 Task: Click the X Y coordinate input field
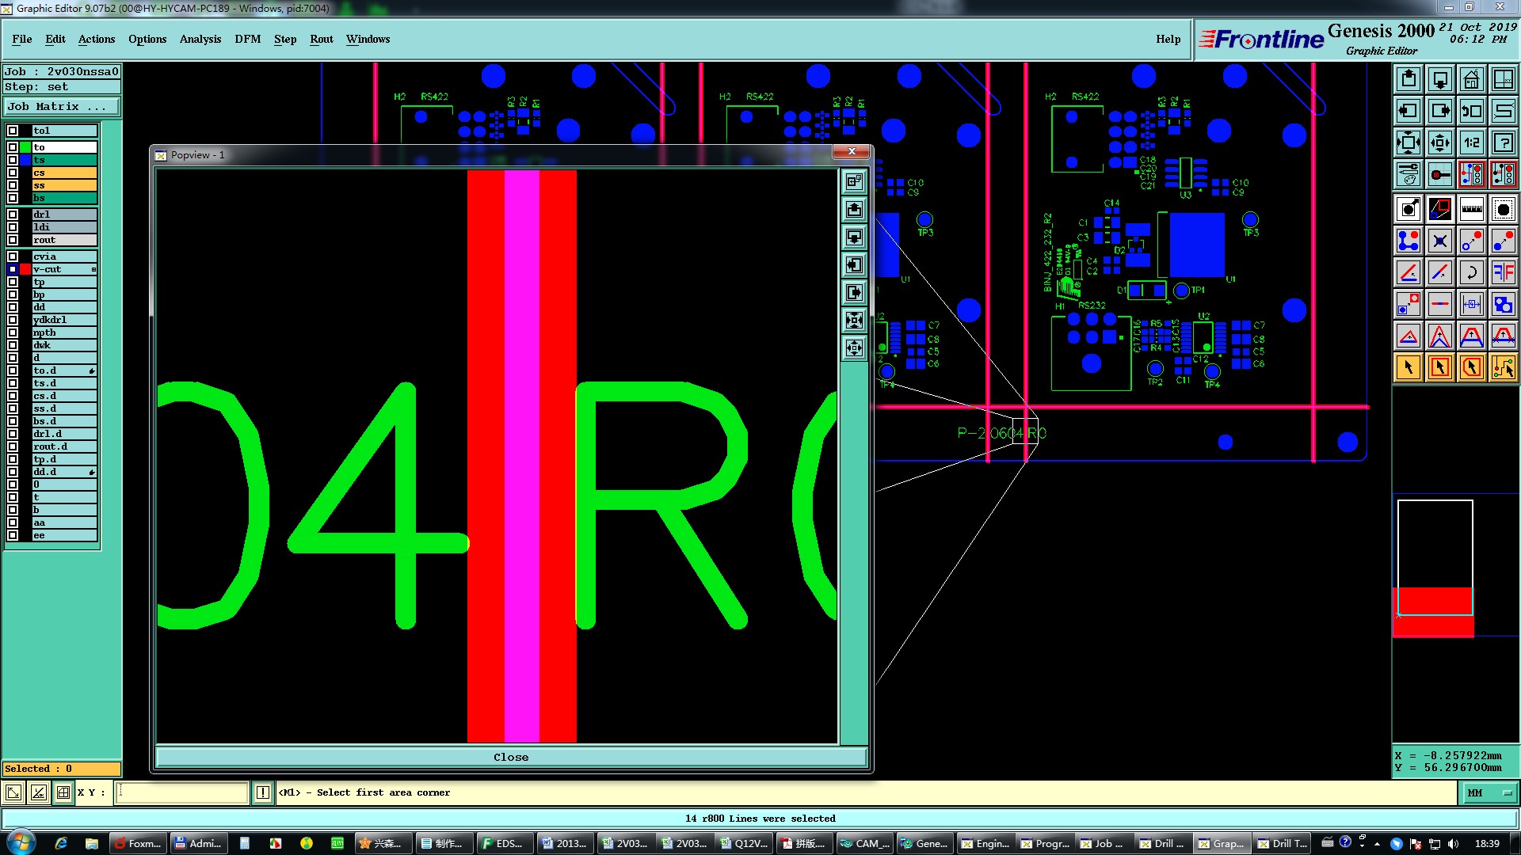182,792
